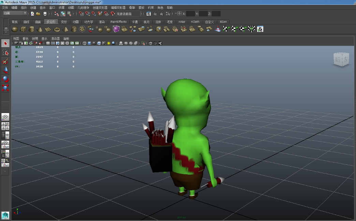Screen dimensions: 356x221
Task: Create a polygon cube from the shelf
Action: (x=24, y=29)
